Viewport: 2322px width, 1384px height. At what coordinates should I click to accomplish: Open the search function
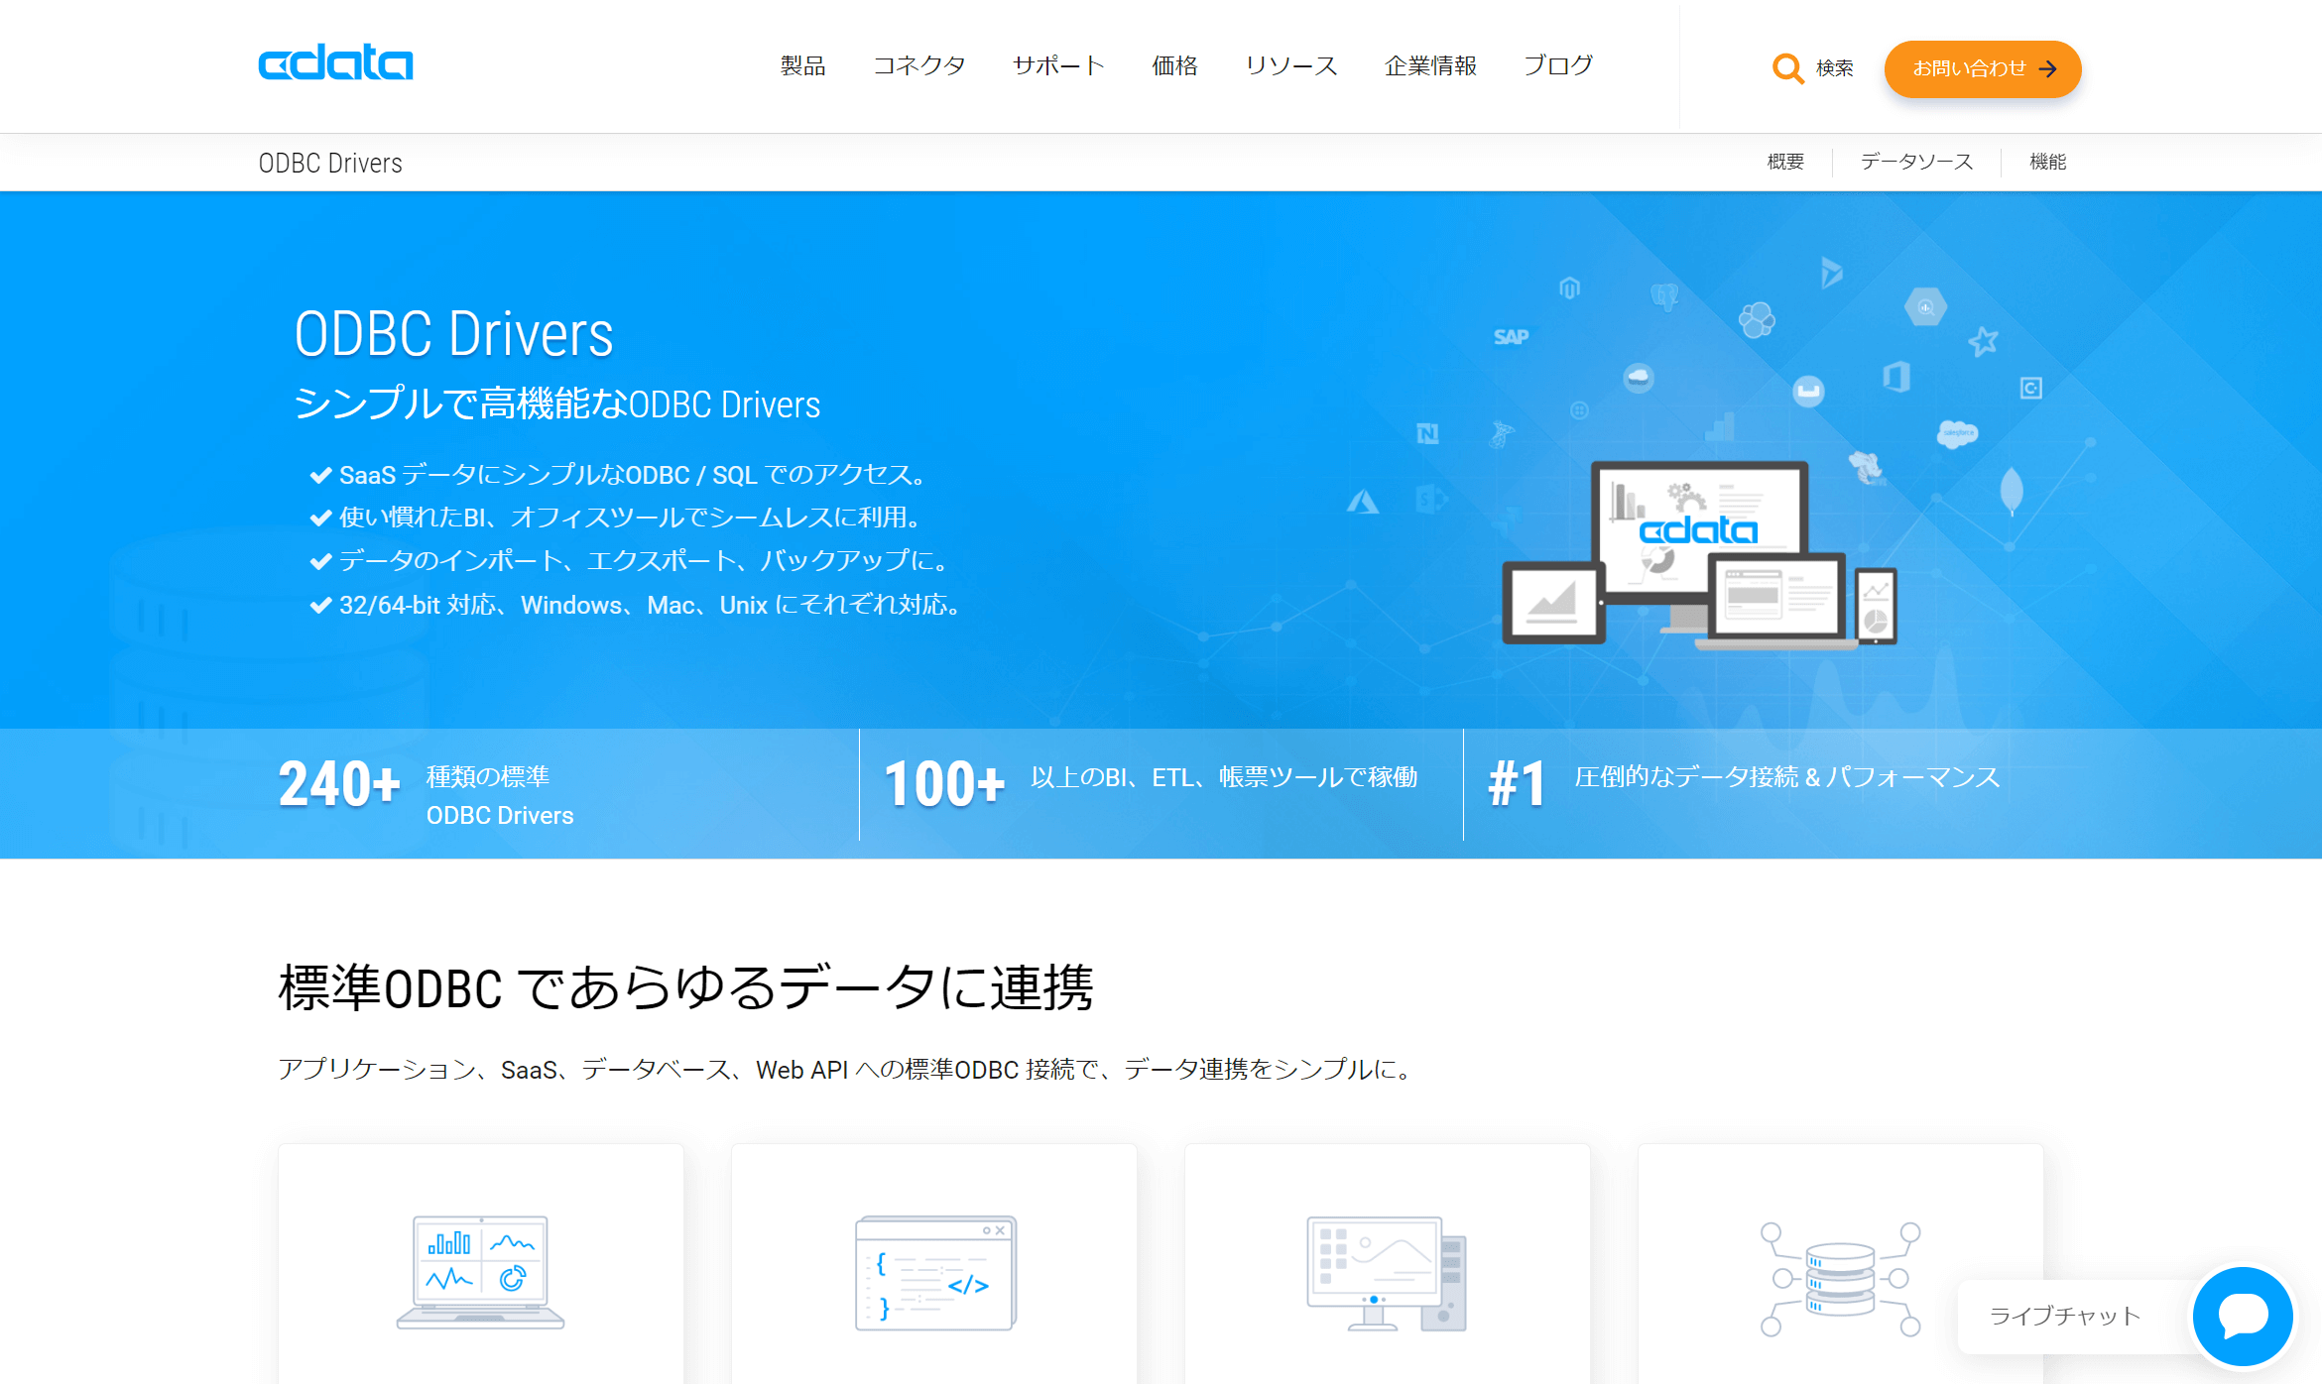coord(1788,68)
